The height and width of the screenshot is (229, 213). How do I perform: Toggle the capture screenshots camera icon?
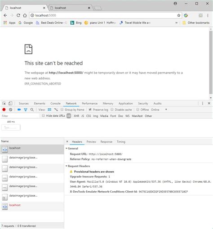point(19,110)
